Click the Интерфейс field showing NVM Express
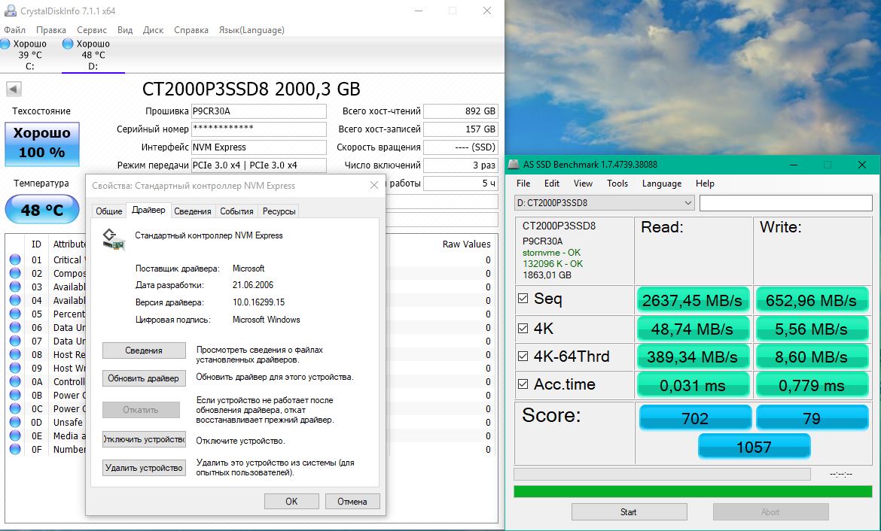 click(258, 147)
